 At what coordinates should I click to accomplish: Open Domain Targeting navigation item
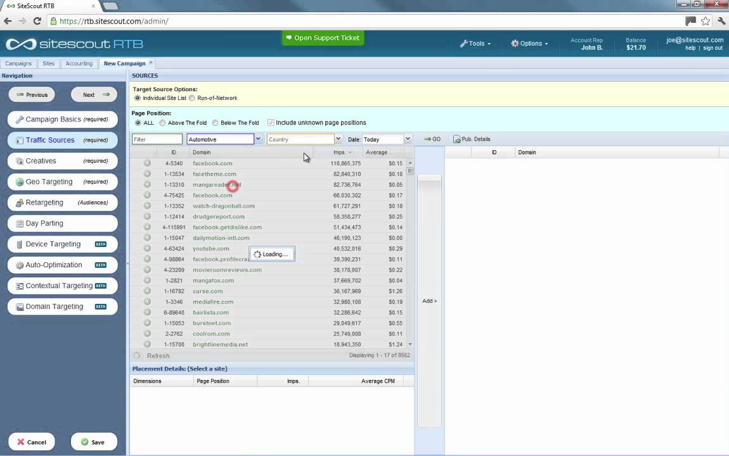click(62, 307)
